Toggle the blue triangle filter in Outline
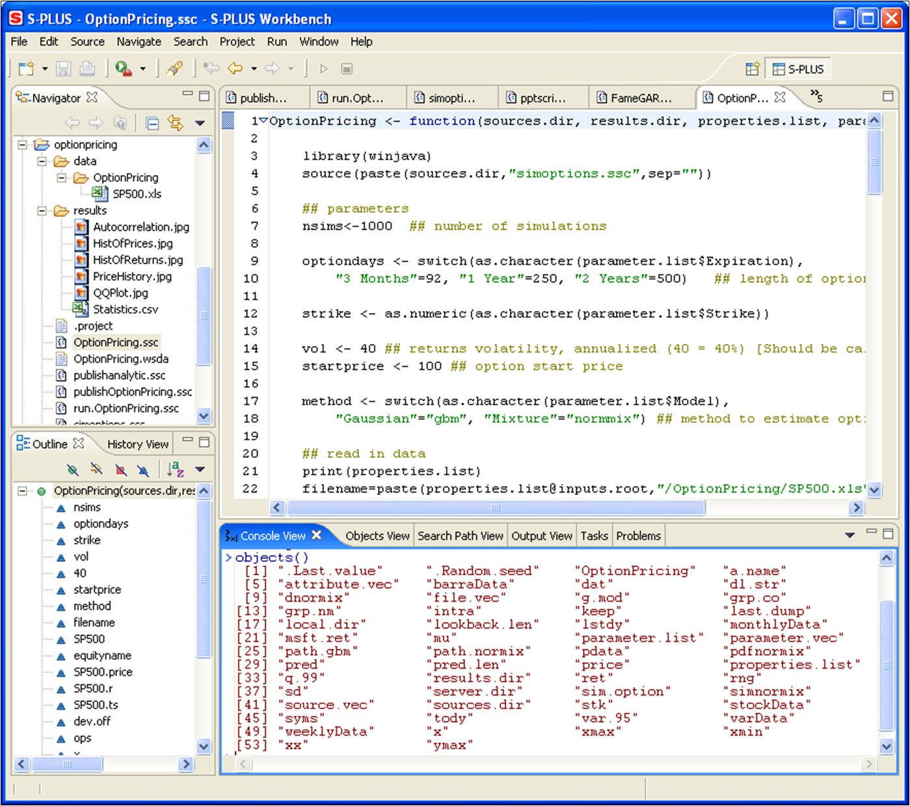Viewport: 910px width, 806px height. click(143, 470)
